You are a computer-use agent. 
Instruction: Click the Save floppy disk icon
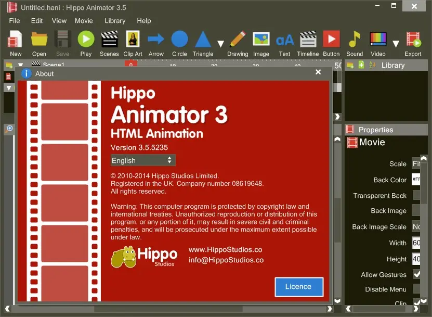pyautogui.click(x=62, y=44)
